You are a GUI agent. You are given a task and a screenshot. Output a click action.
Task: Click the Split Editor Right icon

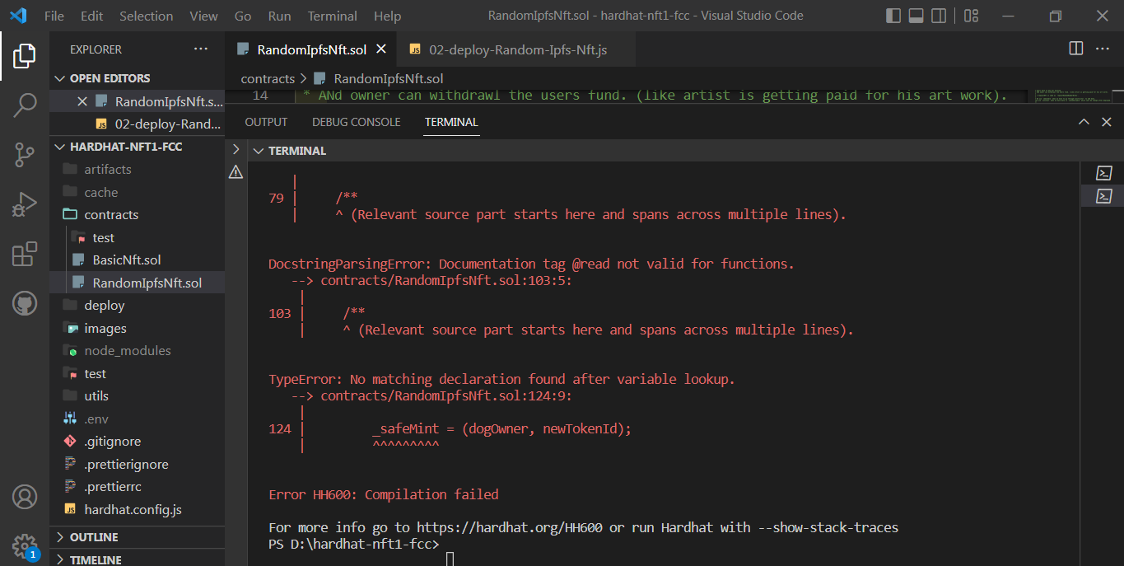1075,49
